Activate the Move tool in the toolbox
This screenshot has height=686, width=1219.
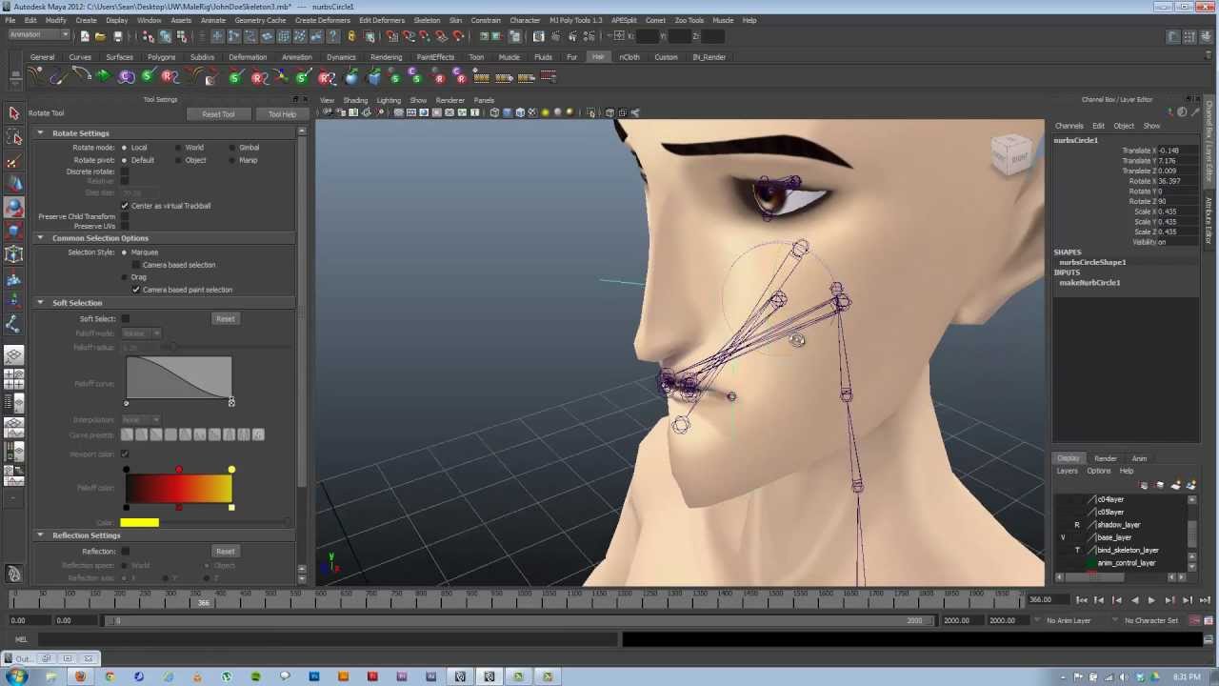(x=13, y=185)
